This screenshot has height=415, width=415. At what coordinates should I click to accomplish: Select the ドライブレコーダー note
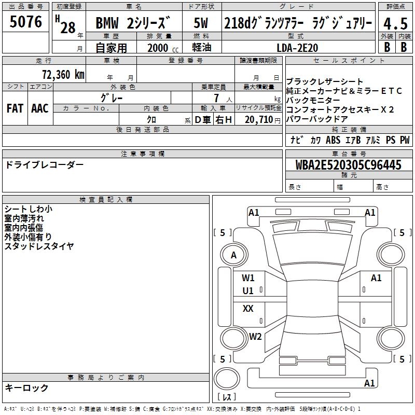44,164
